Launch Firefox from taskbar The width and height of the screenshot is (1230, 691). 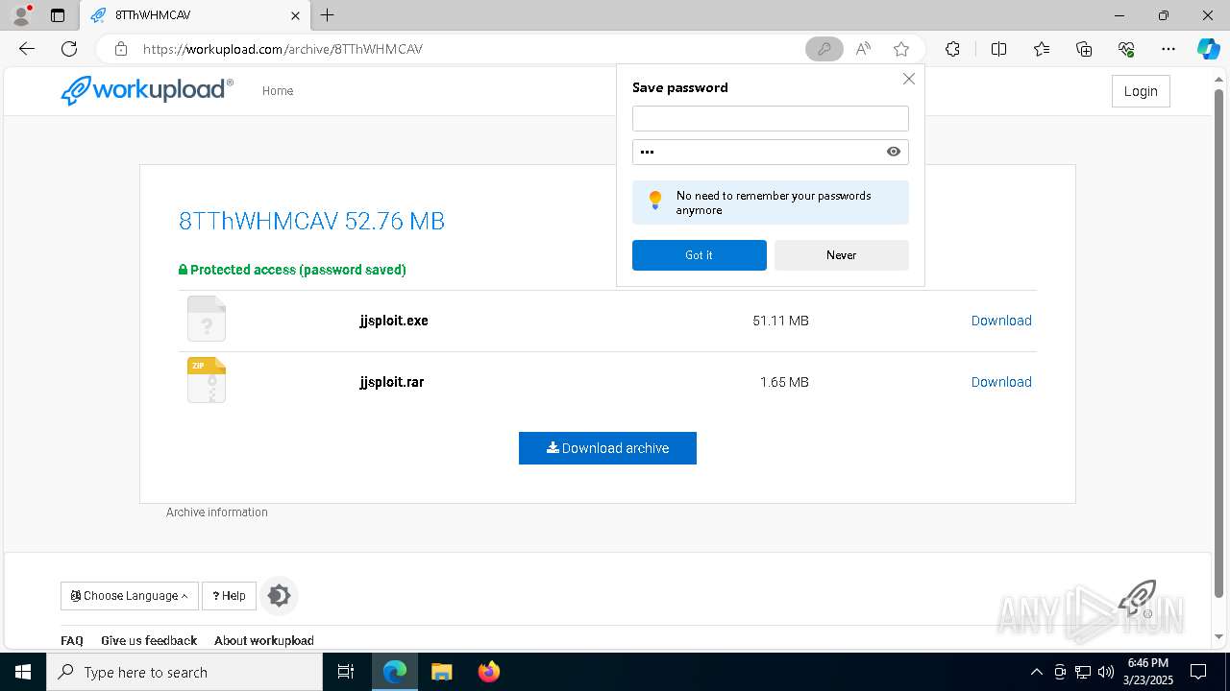[x=488, y=672]
